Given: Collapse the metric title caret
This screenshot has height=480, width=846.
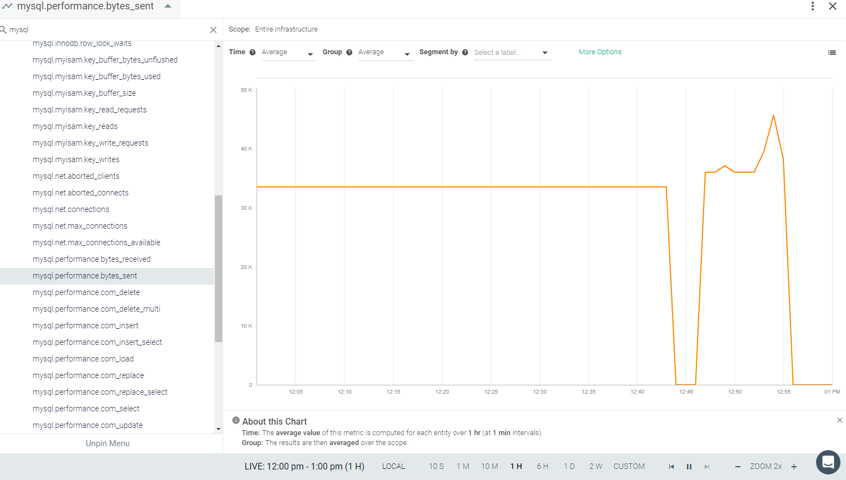Looking at the screenshot, I should (x=168, y=6).
